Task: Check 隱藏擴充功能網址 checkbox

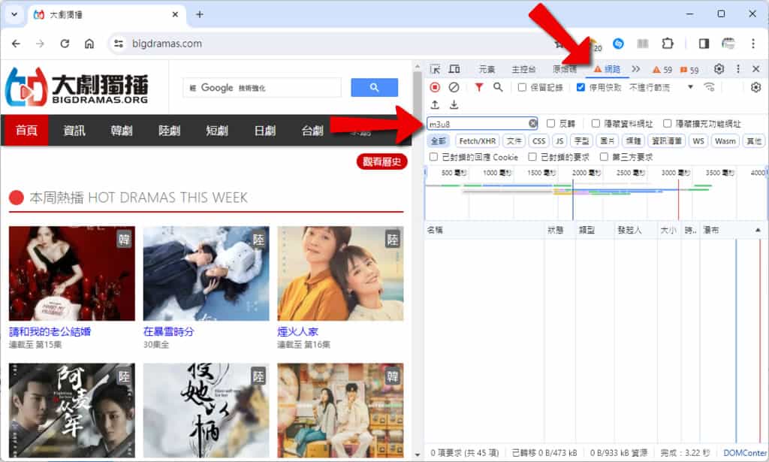Action: coord(667,124)
